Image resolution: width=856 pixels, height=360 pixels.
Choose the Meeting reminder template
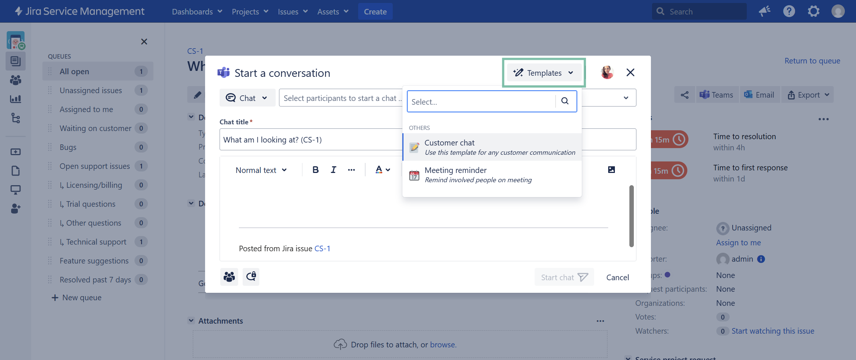tap(492, 175)
